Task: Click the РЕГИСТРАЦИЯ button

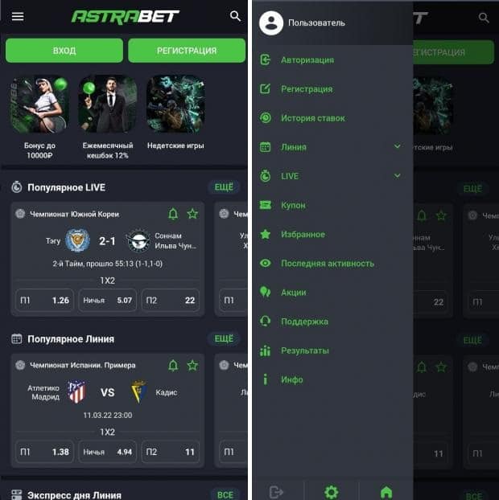Action: pos(187,51)
